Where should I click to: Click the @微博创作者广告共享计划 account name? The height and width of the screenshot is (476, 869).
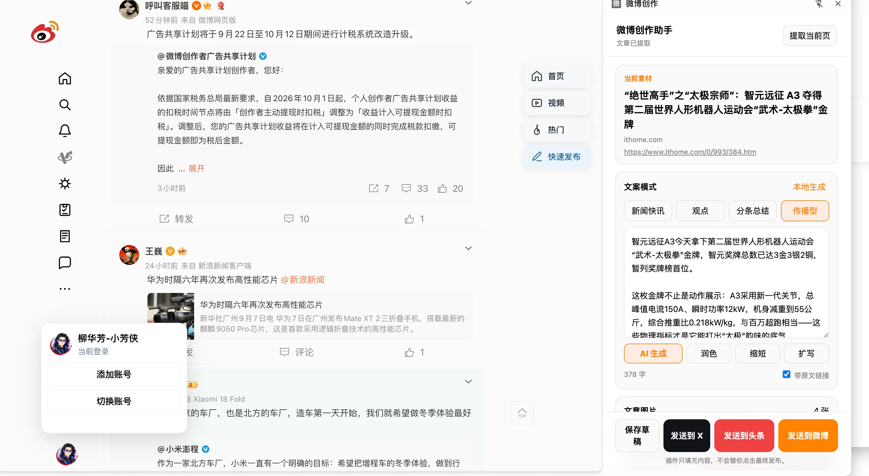point(206,56)
